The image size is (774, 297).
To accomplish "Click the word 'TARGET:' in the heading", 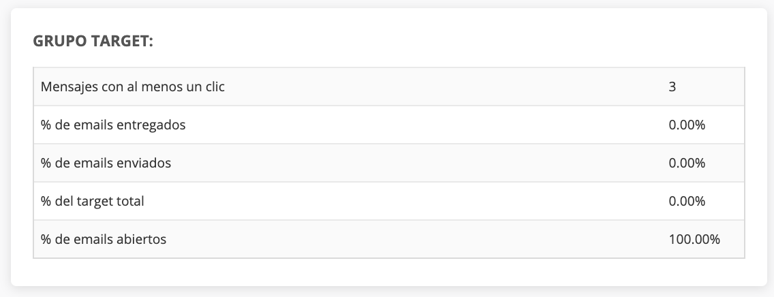I will pyautogui.click(x=123, y=42).
